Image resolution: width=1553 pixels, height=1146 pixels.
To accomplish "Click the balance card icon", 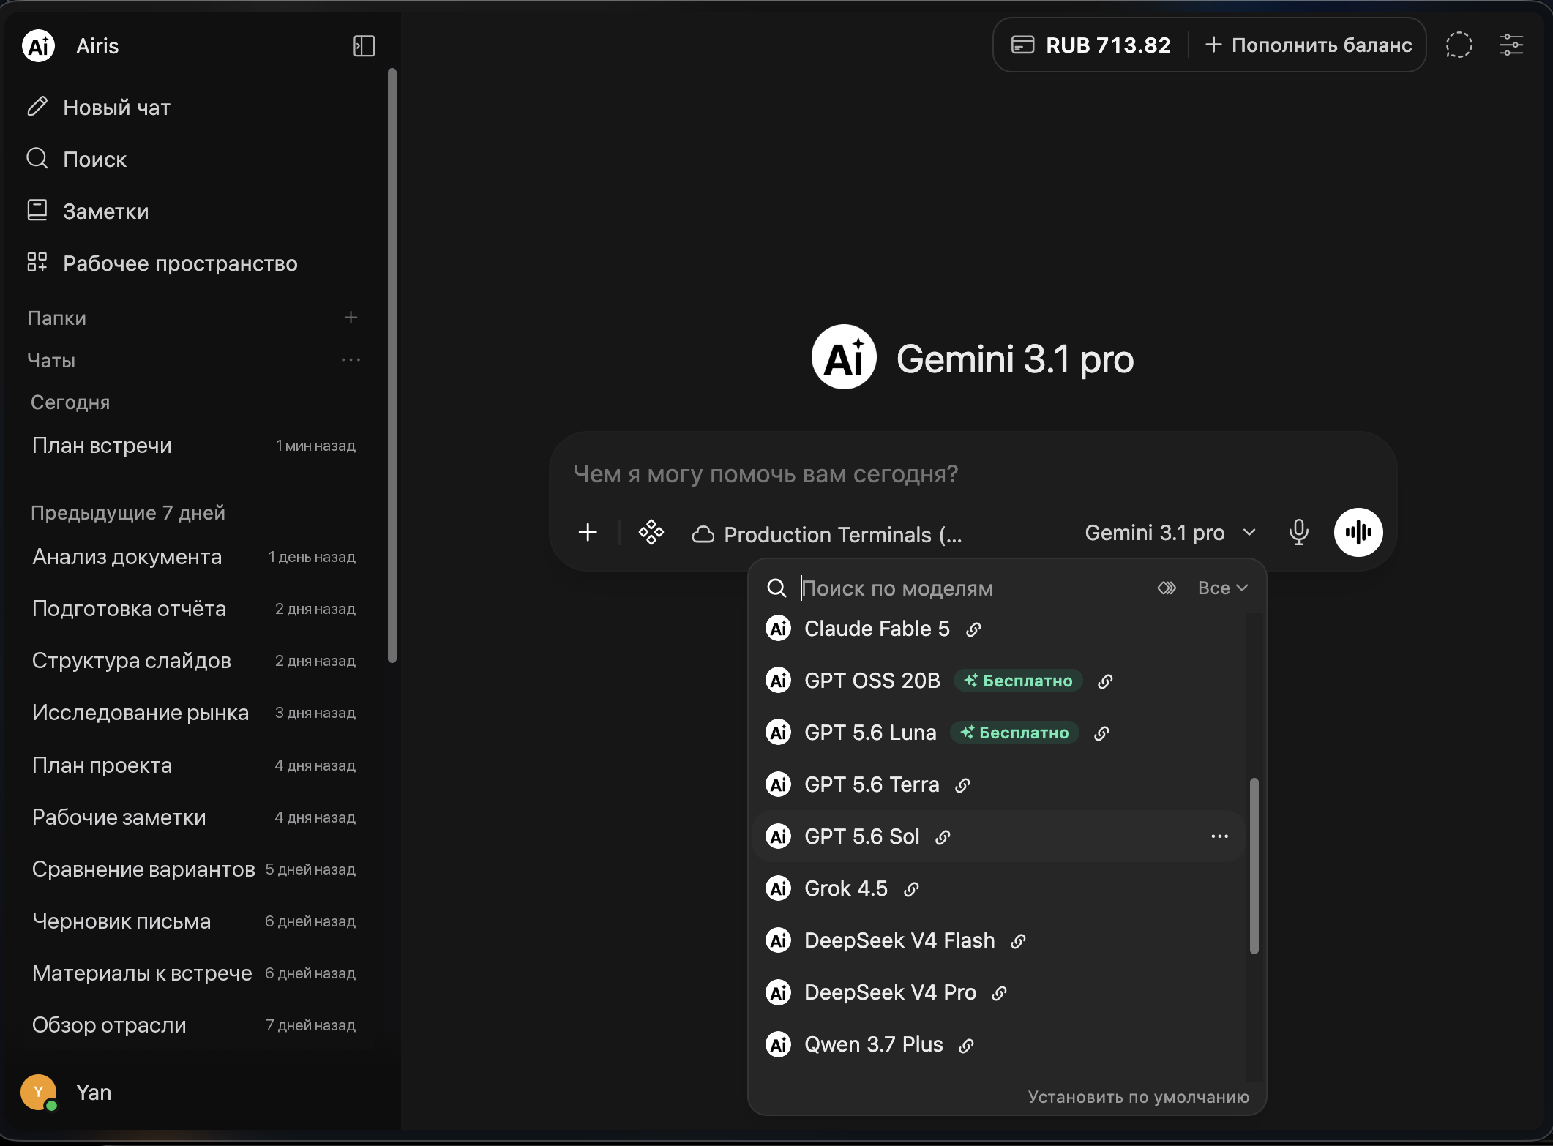I will [x=1022, y=45].
